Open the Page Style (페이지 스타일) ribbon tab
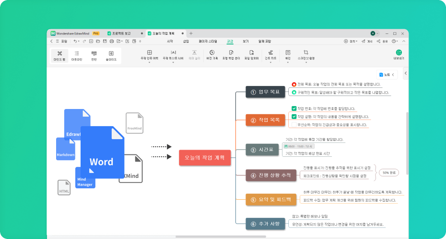446x239 pixels. point(208,42)
